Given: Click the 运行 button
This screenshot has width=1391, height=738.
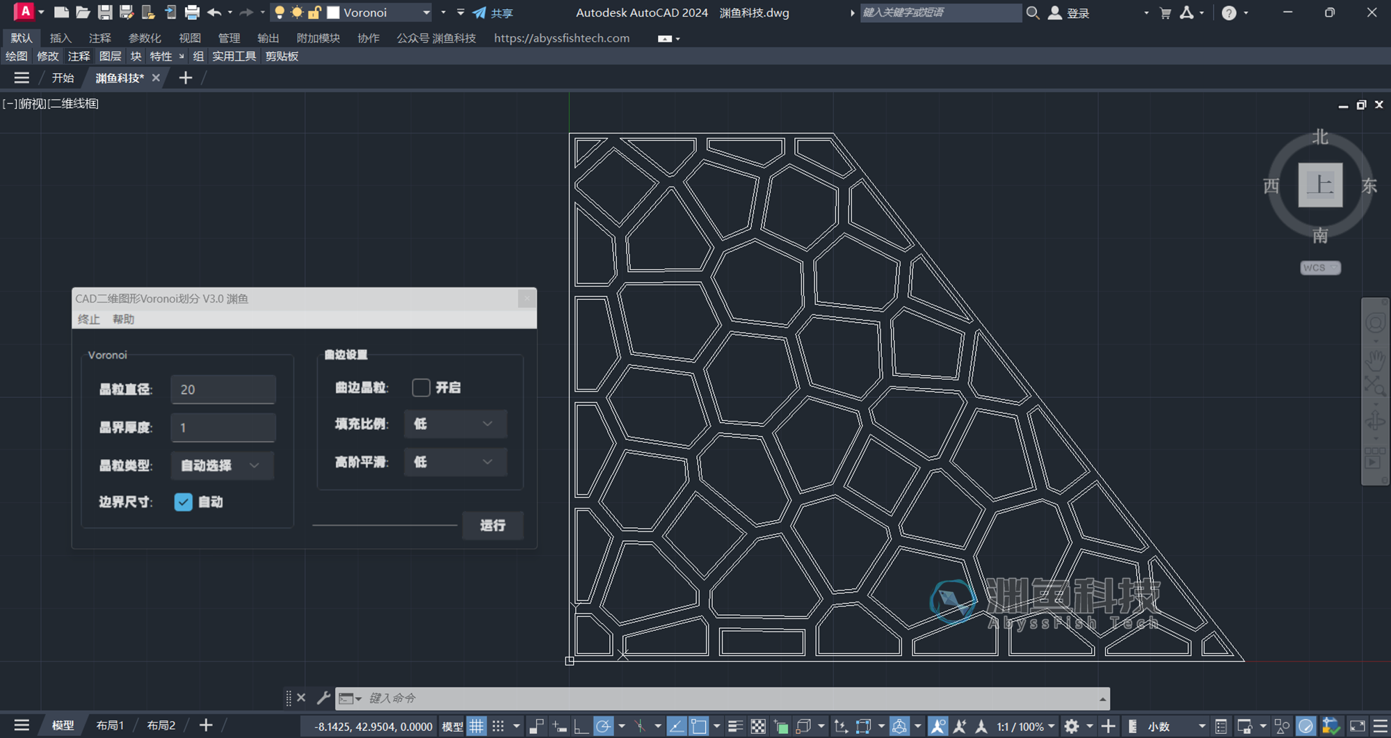Looking at the screenshot, I should click(492, 525).
